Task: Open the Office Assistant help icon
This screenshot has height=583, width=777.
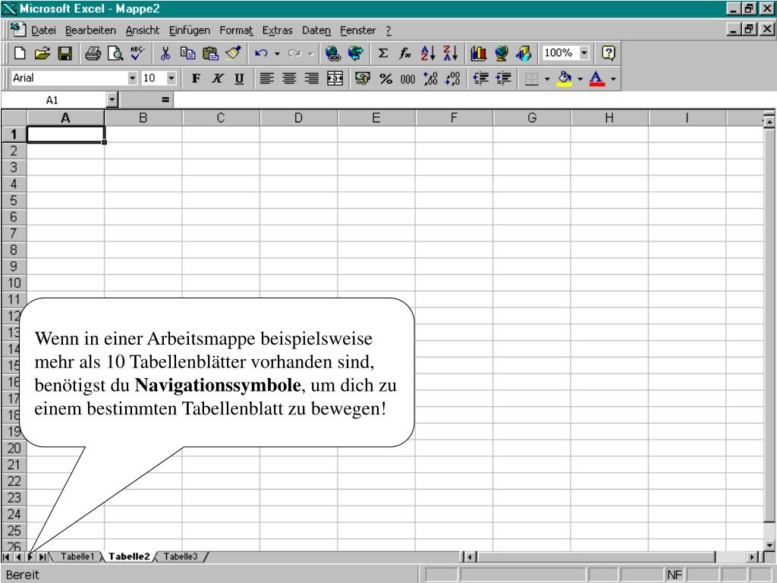Action: 608,53
